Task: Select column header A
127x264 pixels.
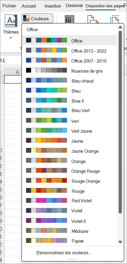Action: point(13,72)
